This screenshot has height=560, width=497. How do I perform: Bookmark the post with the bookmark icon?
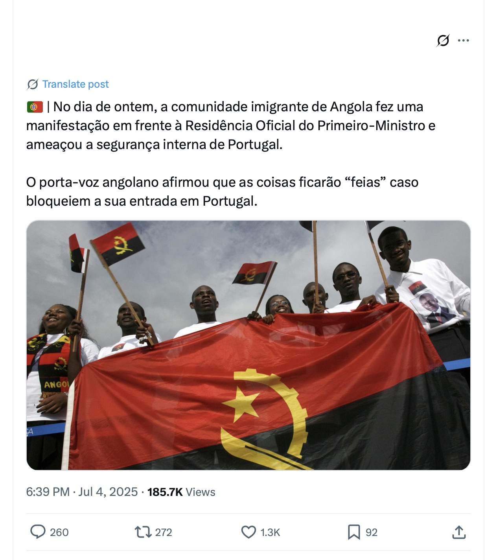(x=354, y=532)
